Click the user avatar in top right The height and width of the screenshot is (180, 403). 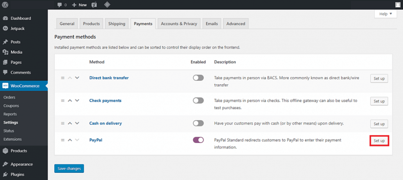pyautogui.click(x=398, y=5)
